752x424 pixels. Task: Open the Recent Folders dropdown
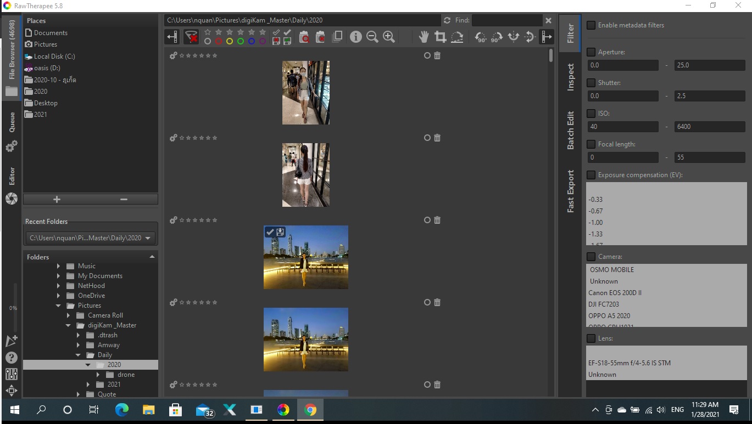pos(91,238)
